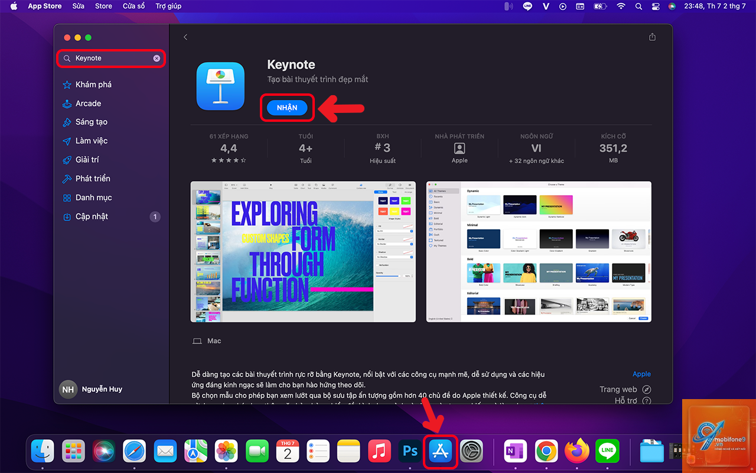Open the Wi-Fi menu bar icon
Viewport: 756px width, 473px height.
click(x=621, y=6)
